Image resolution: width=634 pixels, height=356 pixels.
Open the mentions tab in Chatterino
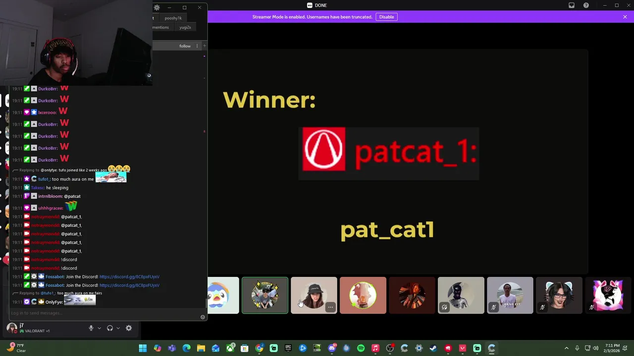click(x=160, y=27)
